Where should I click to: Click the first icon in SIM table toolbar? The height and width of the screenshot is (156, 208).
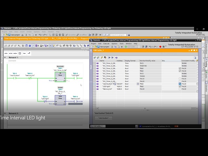[x=95, y=58]
